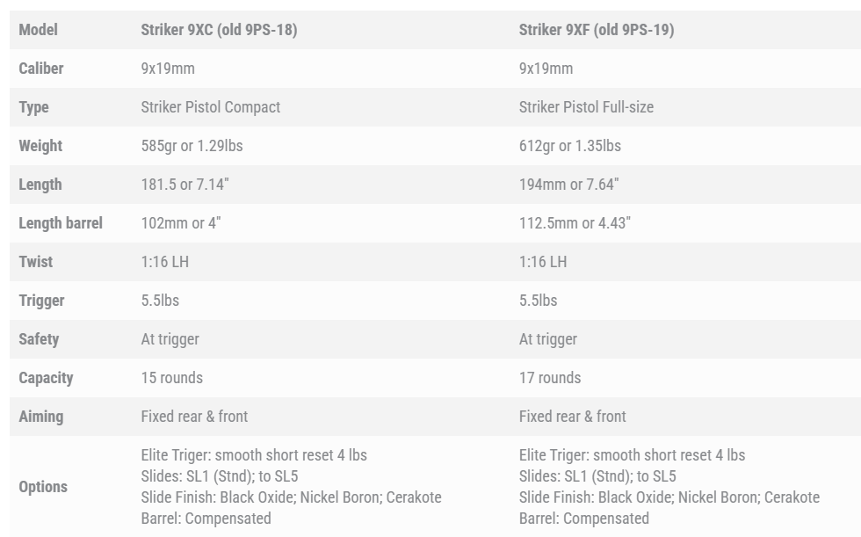This screenshot has height=537, width=861.
Task: Select the 15 rounds capacity value
Action: (172, 378)
